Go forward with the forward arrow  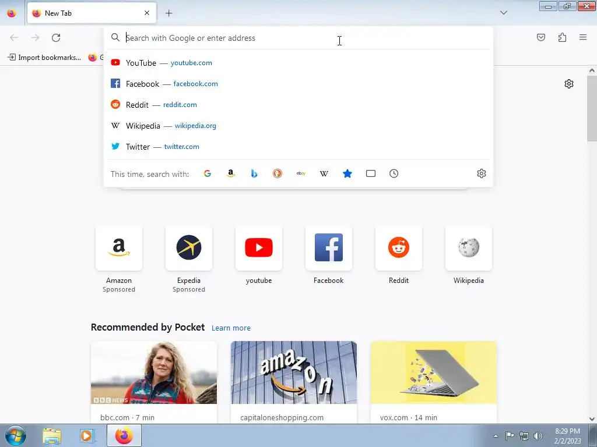tap(35, 38)
